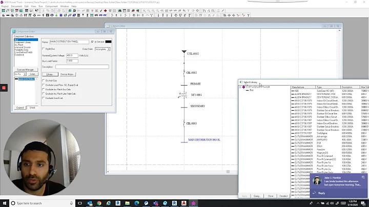
Task: Select MAIN DISTRIBUTION item in component list
Action: 26,79
